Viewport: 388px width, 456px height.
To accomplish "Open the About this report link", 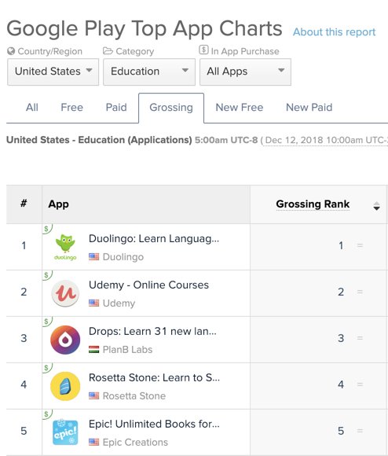I will pos(334,32).
